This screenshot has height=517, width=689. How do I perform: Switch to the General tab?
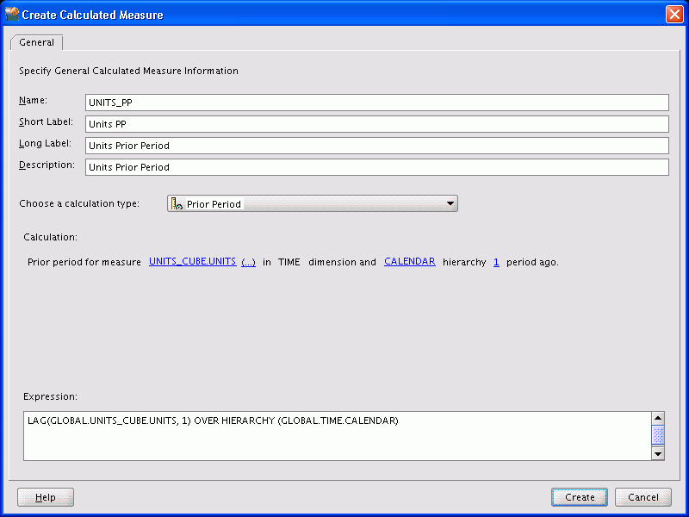point(36,41)
